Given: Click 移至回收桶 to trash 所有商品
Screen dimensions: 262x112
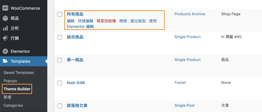Looking at the screenshot, I should [106, 21].
